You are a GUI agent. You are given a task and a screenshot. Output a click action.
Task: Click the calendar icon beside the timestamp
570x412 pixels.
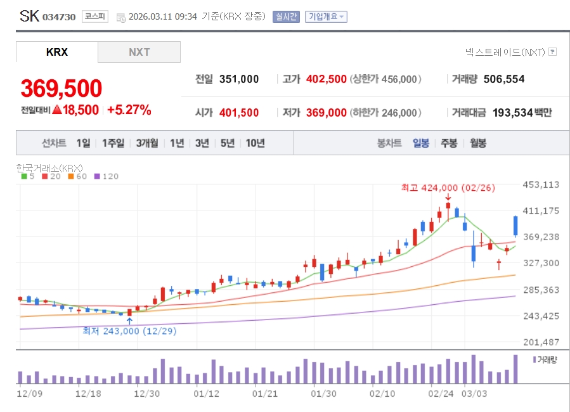[121, 17]
